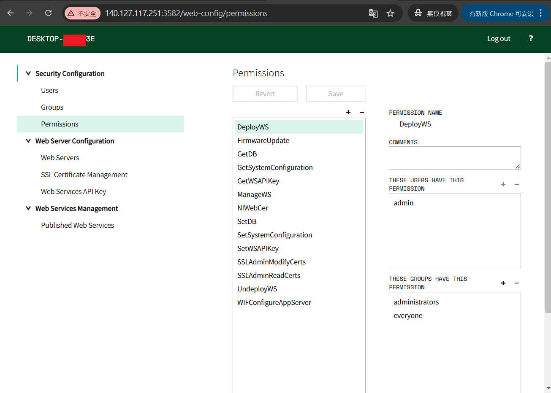The image size is (551, 393).
Task: Click the DESKTOP host name in header
Action: pos(61,39)
